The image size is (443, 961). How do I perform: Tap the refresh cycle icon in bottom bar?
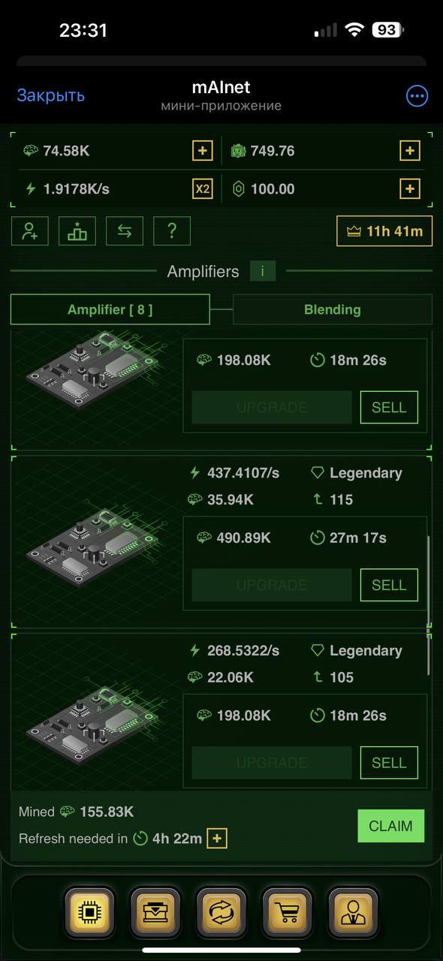(x=221, y=912)
